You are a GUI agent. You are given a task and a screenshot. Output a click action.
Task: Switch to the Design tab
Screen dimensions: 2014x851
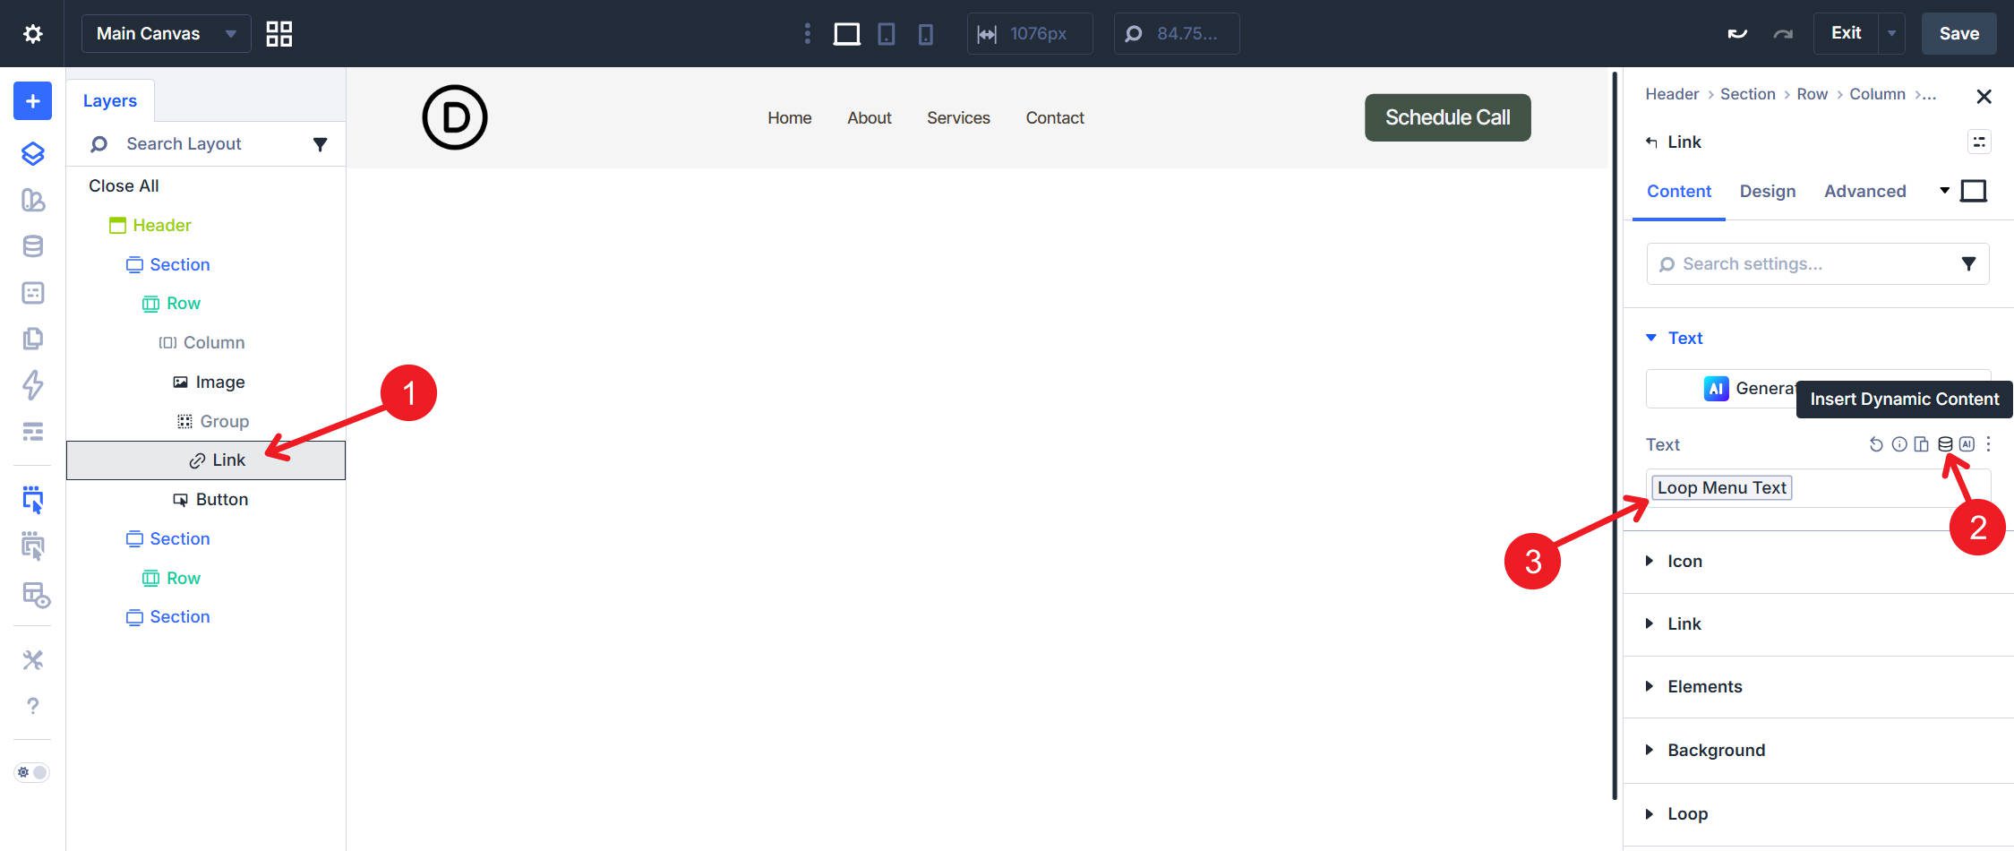1768,191
